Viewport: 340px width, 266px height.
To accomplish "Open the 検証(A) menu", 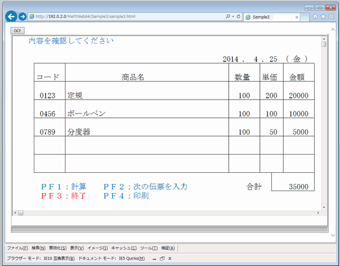I will pyautogui.click(x=168, y=248).
